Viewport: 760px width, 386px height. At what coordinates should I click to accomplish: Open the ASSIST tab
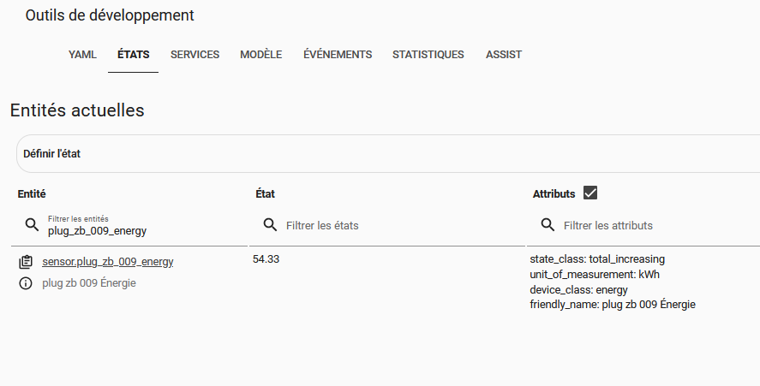click(x=504, y=55)
